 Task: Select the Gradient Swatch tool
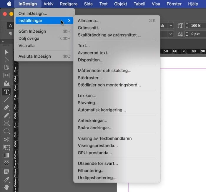(x=6, y=155)
